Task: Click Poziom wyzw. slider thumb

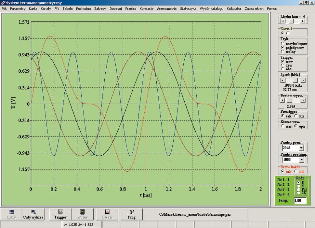Action: click(x=290, y=100)
